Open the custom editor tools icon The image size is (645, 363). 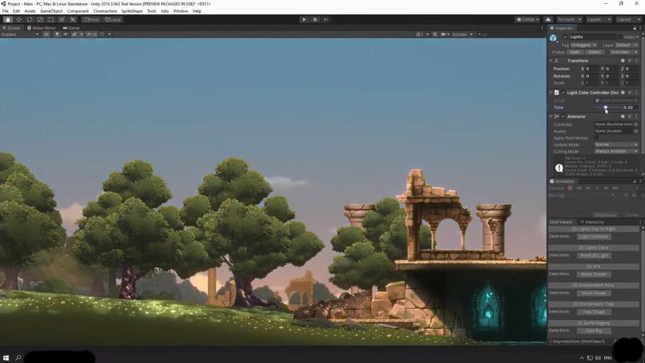73,20
